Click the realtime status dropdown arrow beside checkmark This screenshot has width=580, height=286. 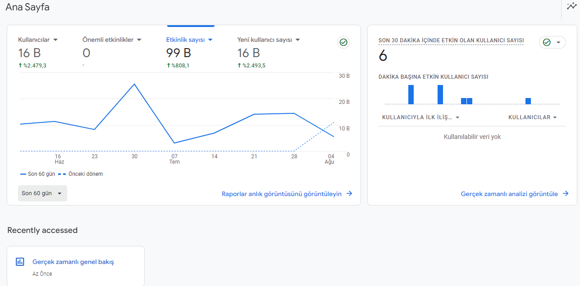pos(558,42)
